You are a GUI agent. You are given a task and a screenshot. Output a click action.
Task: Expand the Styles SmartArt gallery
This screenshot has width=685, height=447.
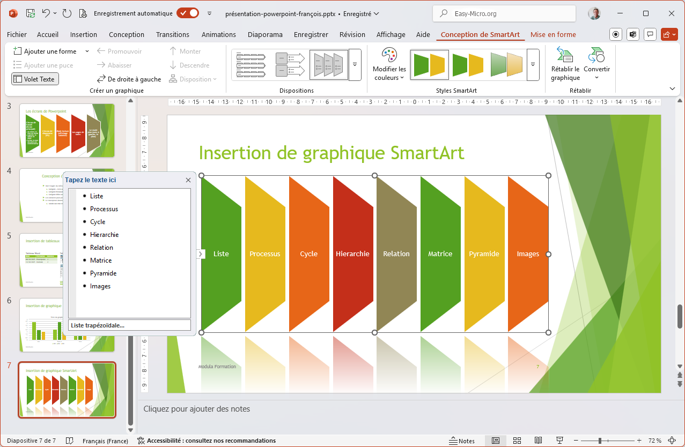click(x=533, y=65)
